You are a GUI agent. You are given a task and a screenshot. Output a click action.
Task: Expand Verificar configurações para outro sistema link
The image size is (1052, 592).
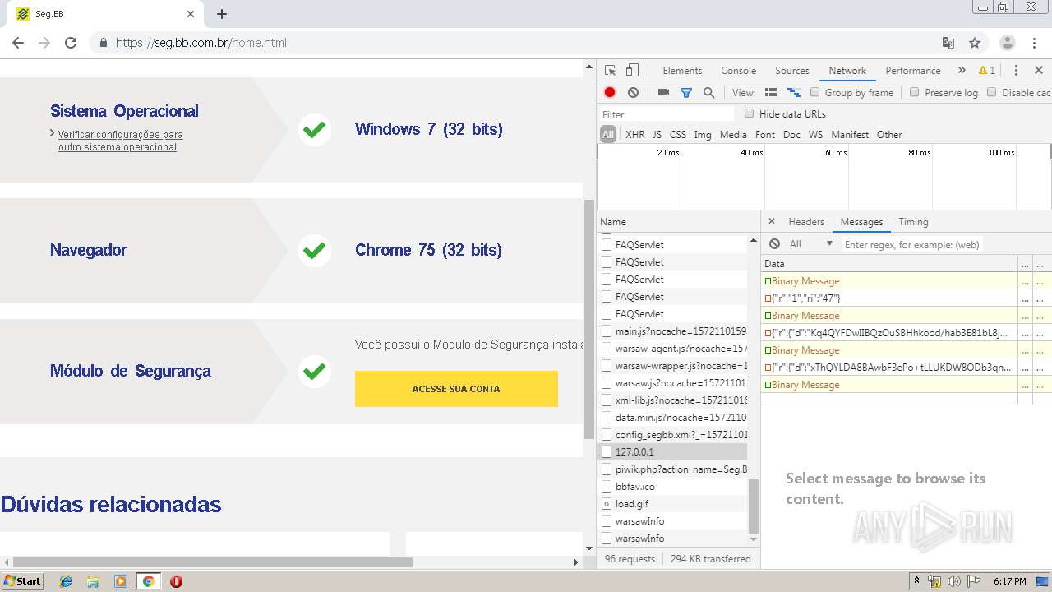120,141
